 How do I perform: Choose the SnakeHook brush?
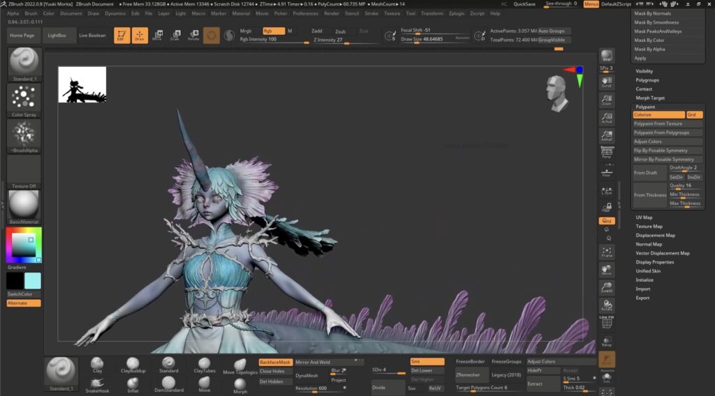[98, 384]
